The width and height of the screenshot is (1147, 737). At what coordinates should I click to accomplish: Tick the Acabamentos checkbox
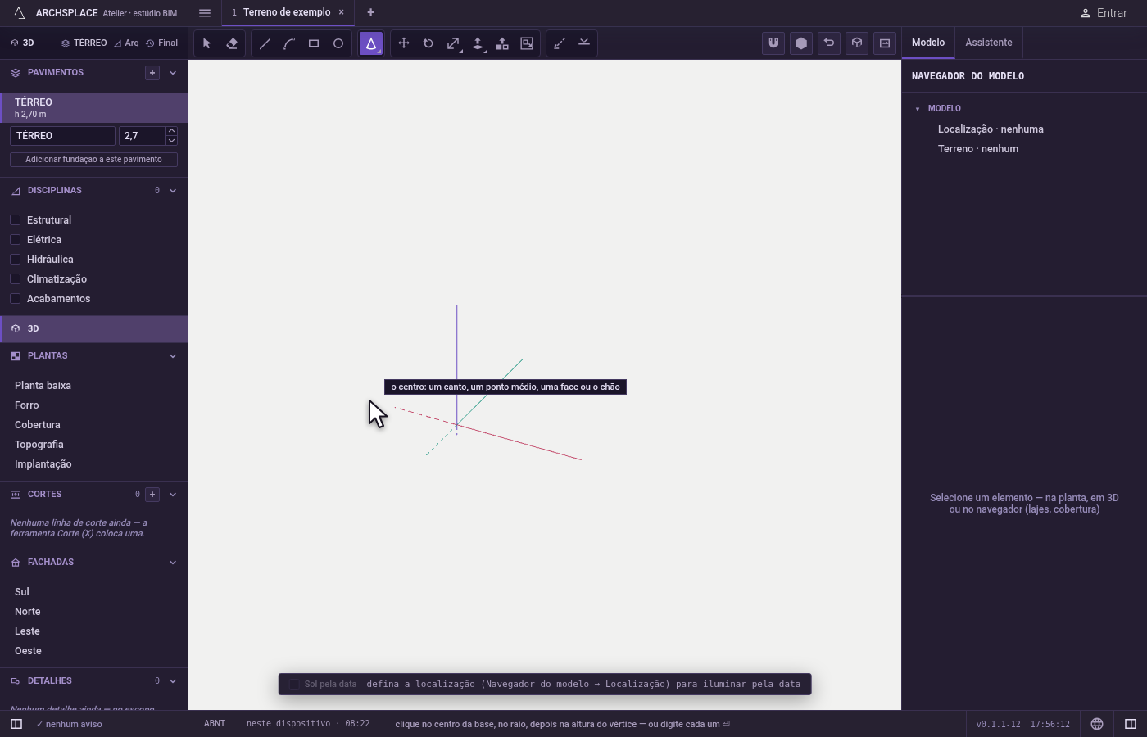(x=15, y=299)
